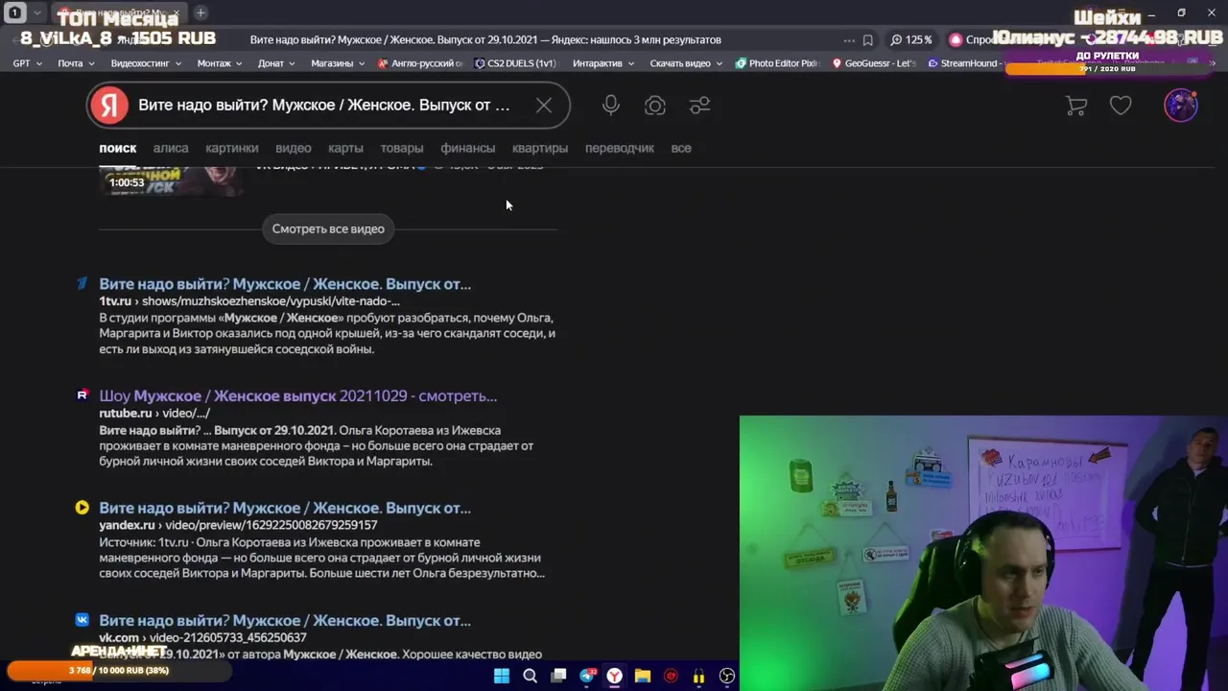
Task: Open the yellow lock app on the taskbar
Action: [x=698, y=677]
